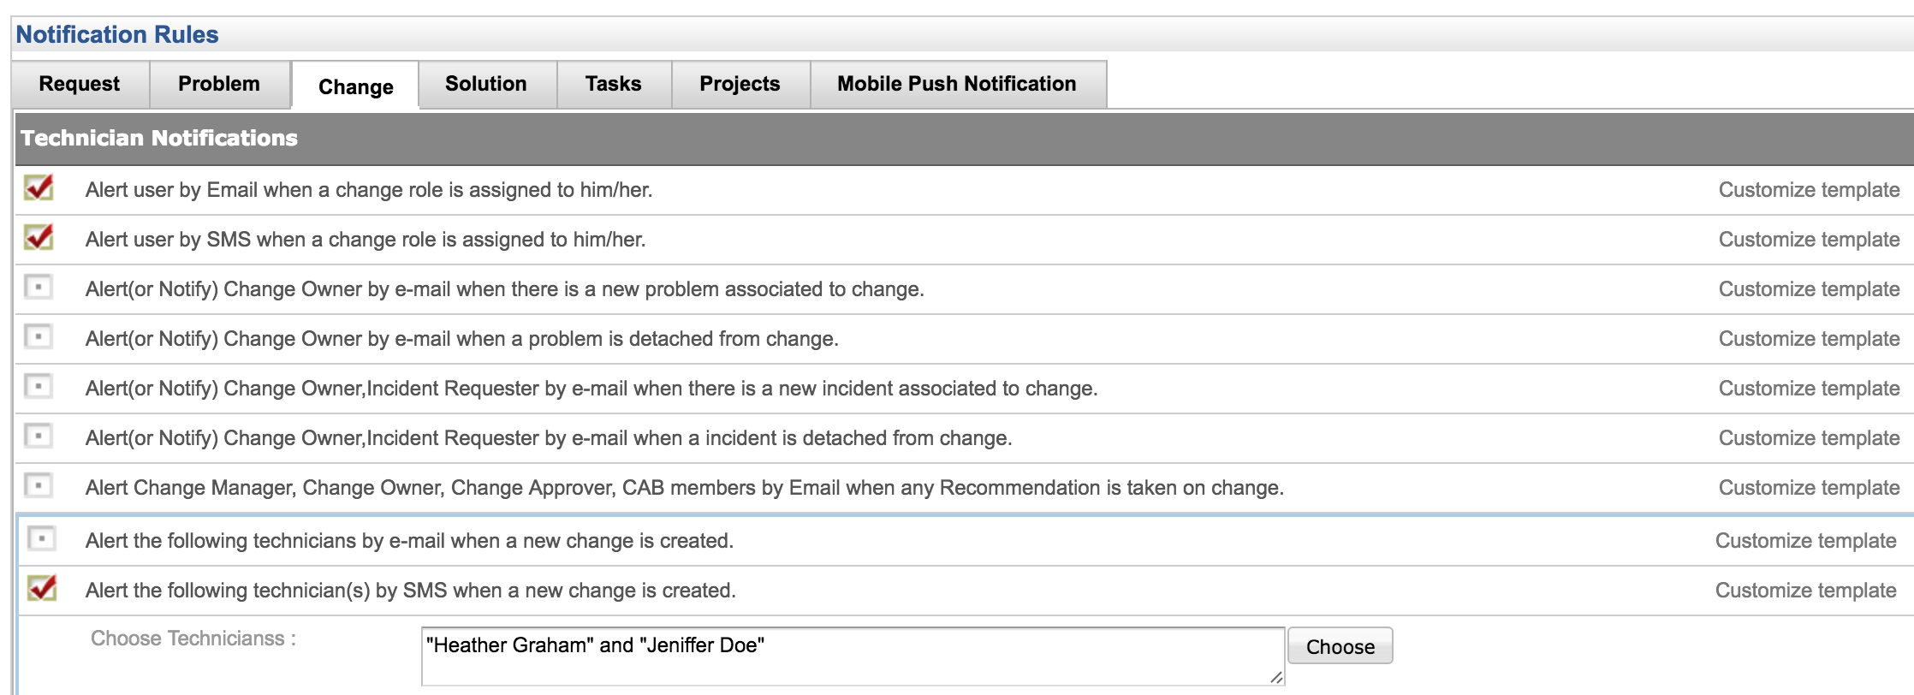Enable Recommendation alert for CAB members
The width and height of the screenshot is (1914, 695).
(39, 486)
